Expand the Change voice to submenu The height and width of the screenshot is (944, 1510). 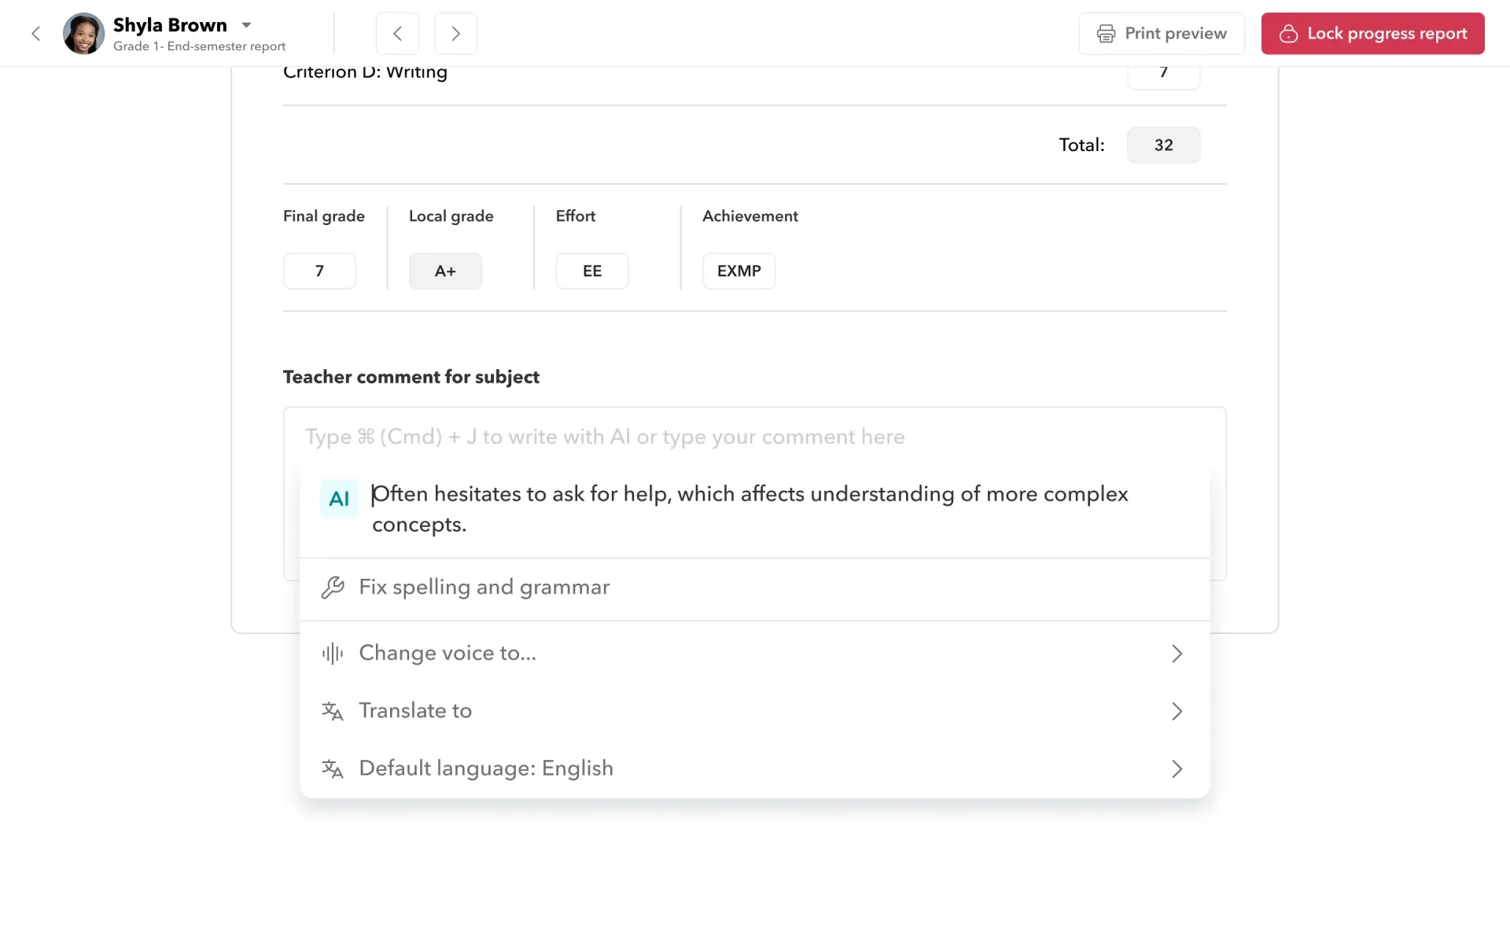(x=1177, y=653)
